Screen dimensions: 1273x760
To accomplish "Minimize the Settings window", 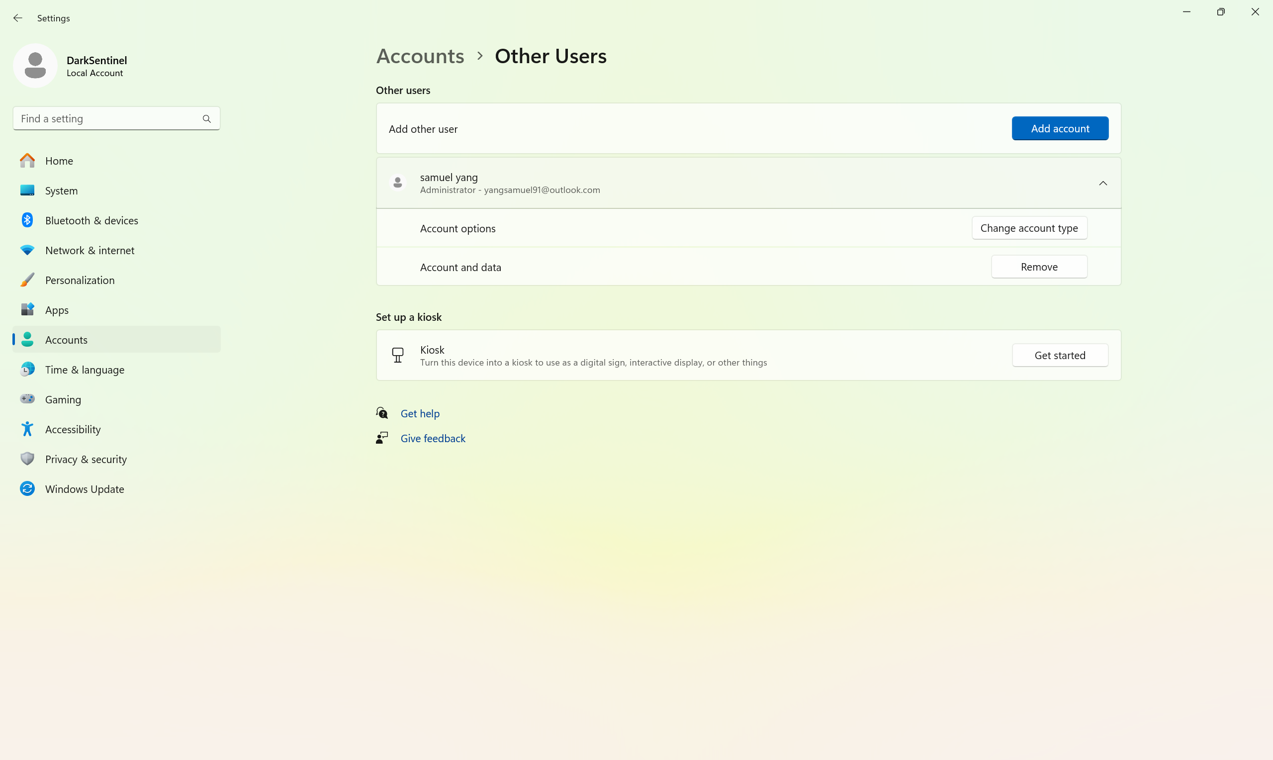I will pyautogui.click(x=1186, y=12).
